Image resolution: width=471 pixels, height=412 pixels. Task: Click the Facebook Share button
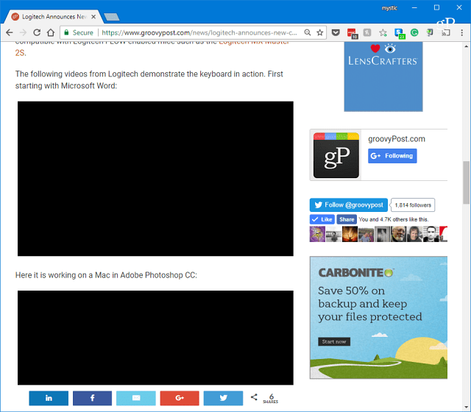347,219
